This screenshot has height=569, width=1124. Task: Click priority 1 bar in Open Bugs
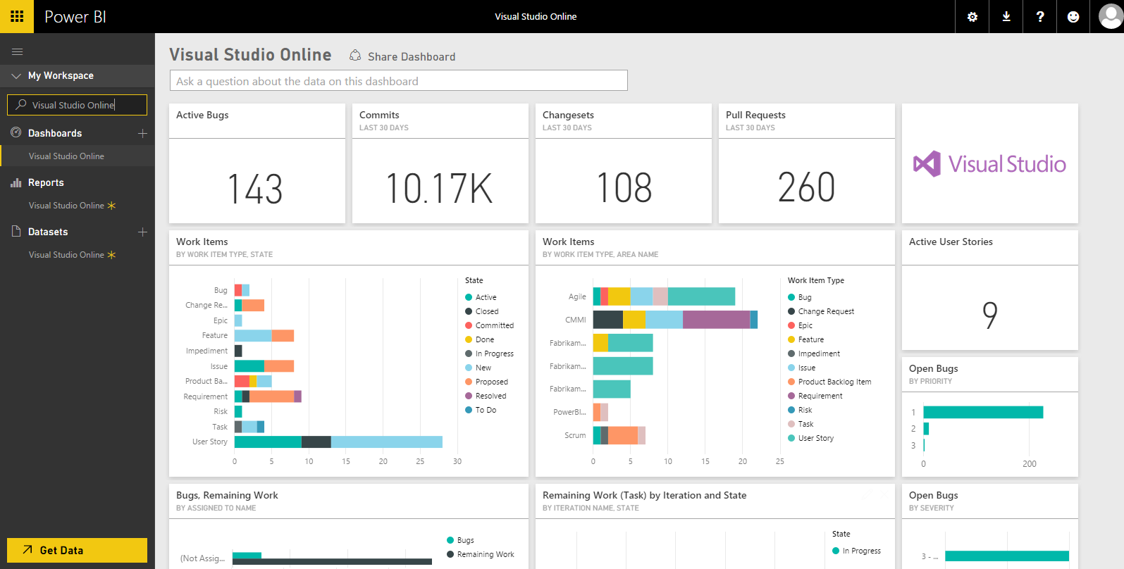983,412
